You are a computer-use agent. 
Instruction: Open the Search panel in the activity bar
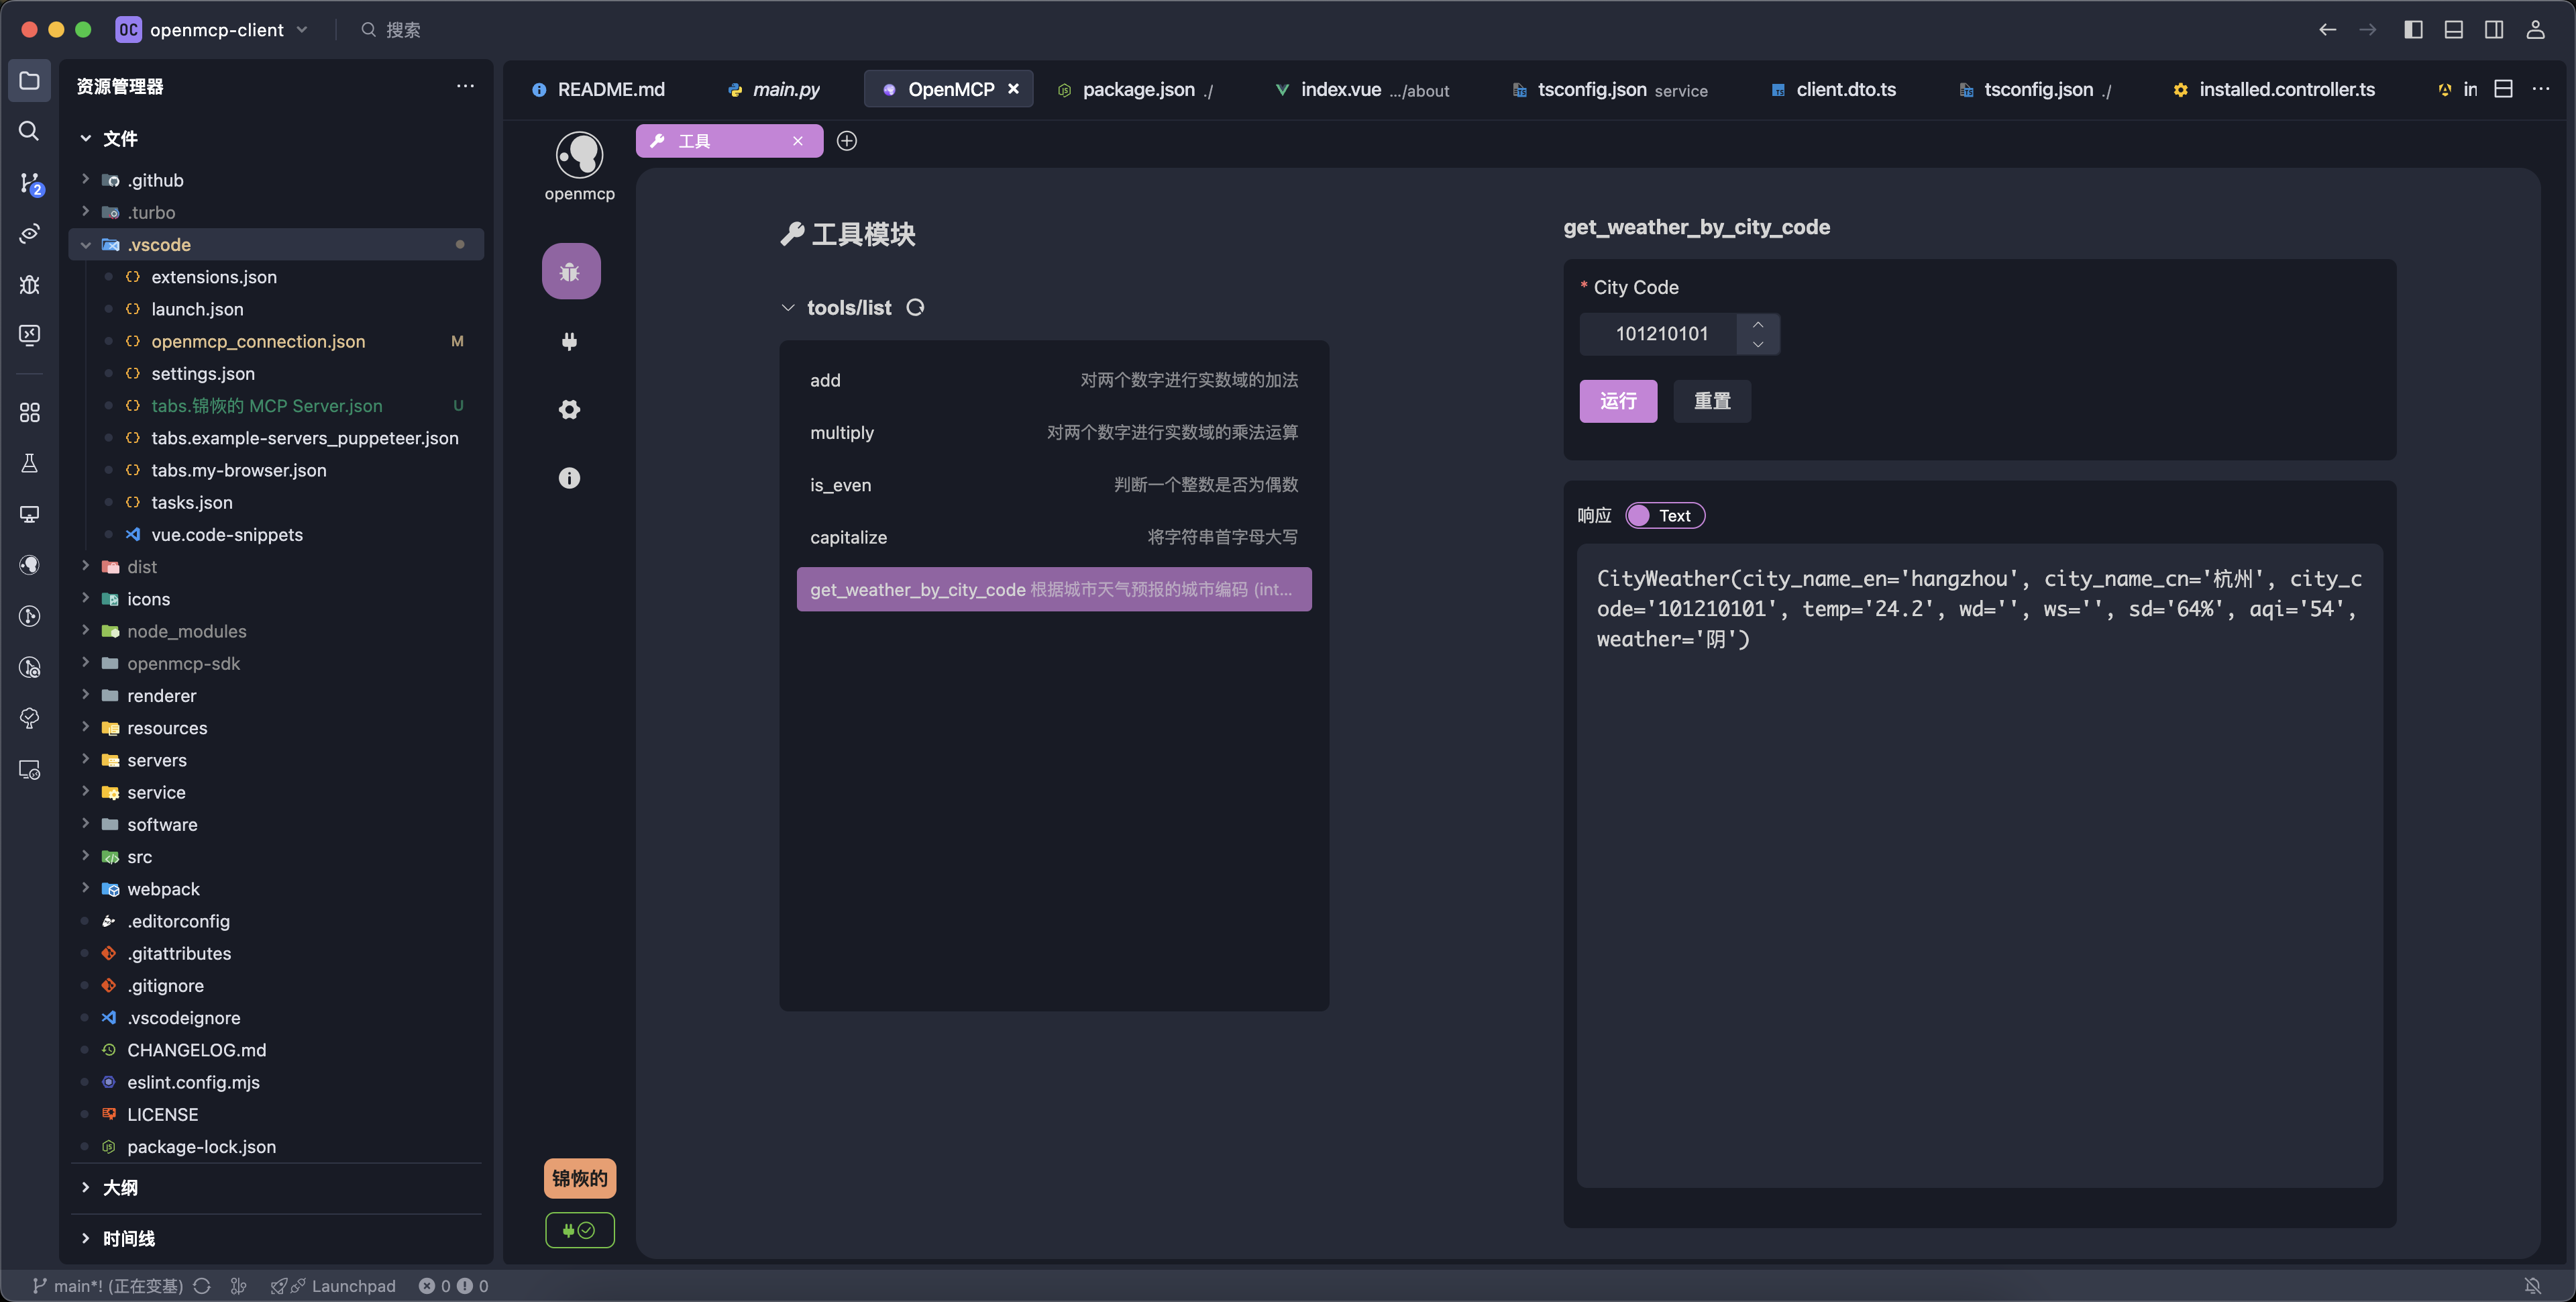click(x=29, y=131)
